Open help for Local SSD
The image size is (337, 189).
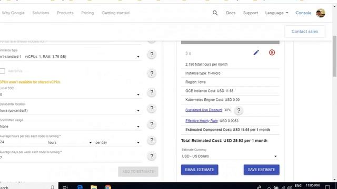click(x=152, y=92)
